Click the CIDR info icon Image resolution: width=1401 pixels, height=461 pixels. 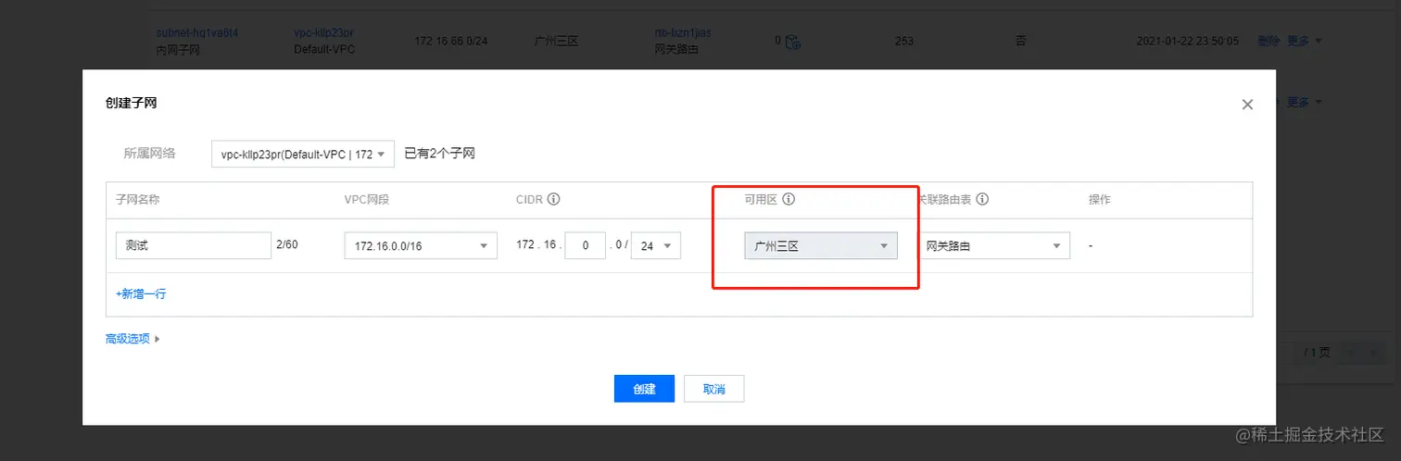tap(554, 199)
